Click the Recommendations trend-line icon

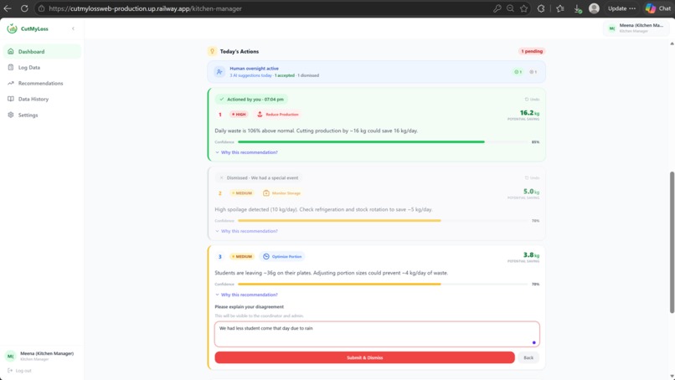tap(11, 83)
